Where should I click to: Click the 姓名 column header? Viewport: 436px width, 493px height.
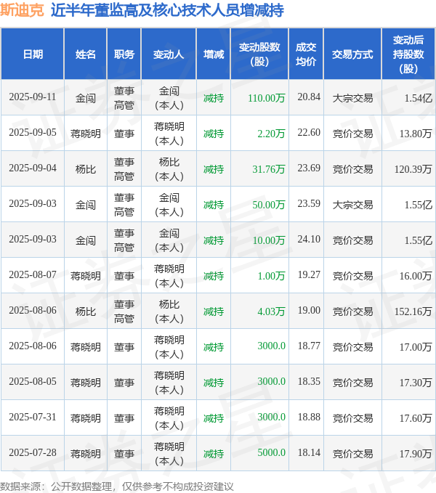point(85,54)
